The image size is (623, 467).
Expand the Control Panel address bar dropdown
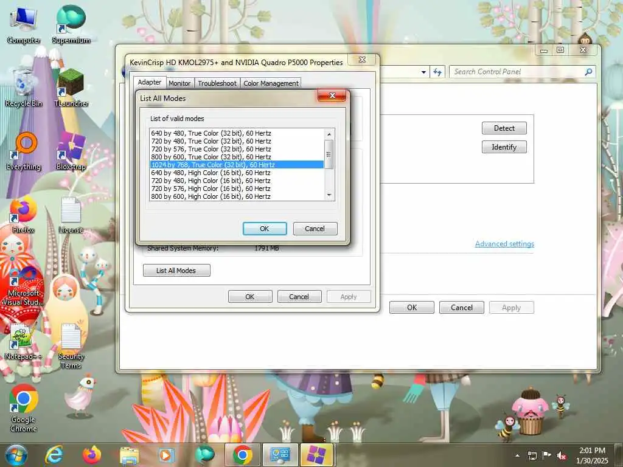click(x=423, y=72)
